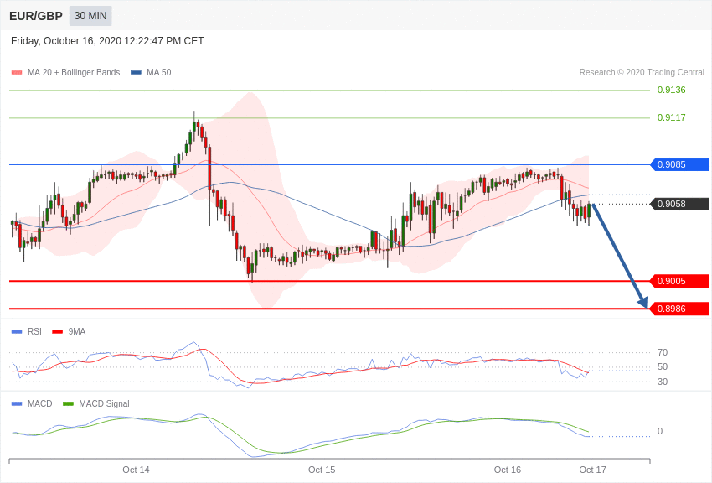Viewport: 712px width, 483px height.
Task: Click the Oct 14 date axis label
Action: click(136, 470)
